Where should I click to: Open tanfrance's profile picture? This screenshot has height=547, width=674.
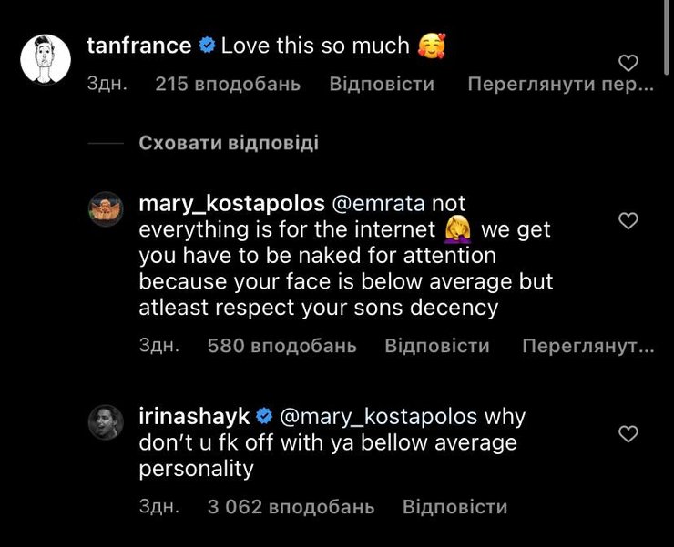(x=46, y=59)
